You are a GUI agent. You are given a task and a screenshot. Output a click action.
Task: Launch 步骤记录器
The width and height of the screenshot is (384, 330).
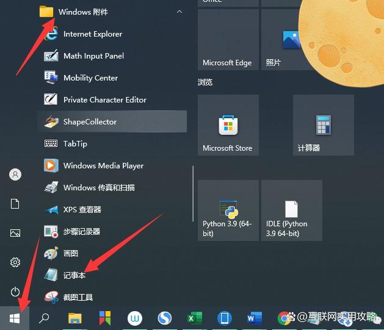(112, 231)
